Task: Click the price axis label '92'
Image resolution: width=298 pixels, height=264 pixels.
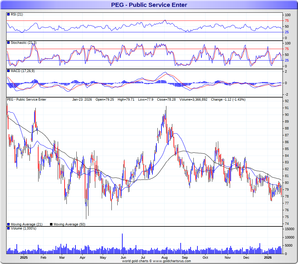Action: [287, 101]
